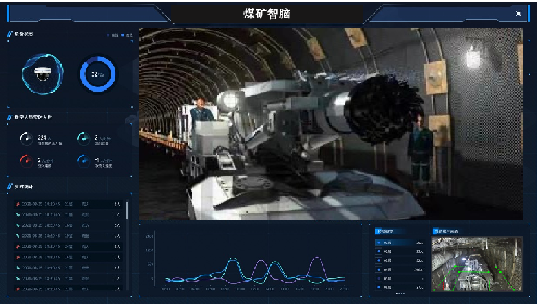The width and height of the screenshot is (537, 304).
Task: Click the 煤矿智脑 title banner
Action: (x=267, y=14)
